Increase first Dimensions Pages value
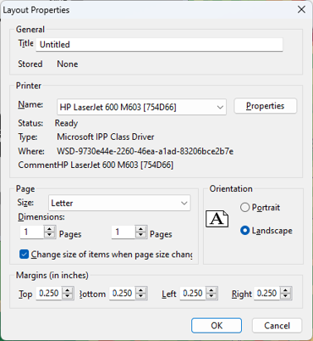Screen dimensions: 313x341 [x=50, y=229]
